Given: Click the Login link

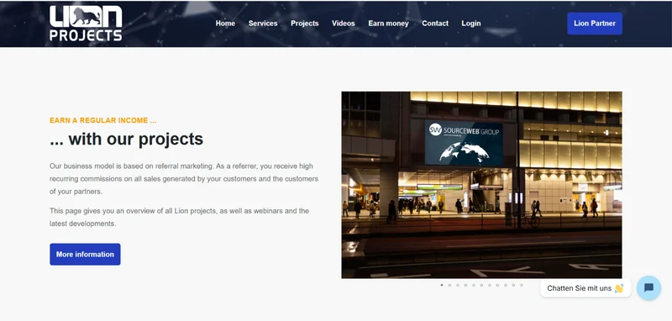Looking at the screenshot, I should coord(471,24).
